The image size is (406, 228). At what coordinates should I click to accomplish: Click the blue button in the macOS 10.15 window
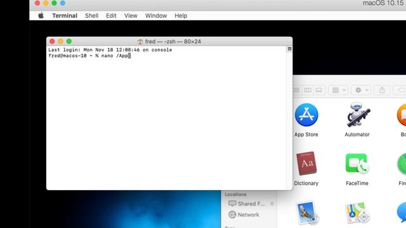pyautogui.click(x=63, y=3)
